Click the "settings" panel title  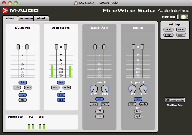click(175, 25)
